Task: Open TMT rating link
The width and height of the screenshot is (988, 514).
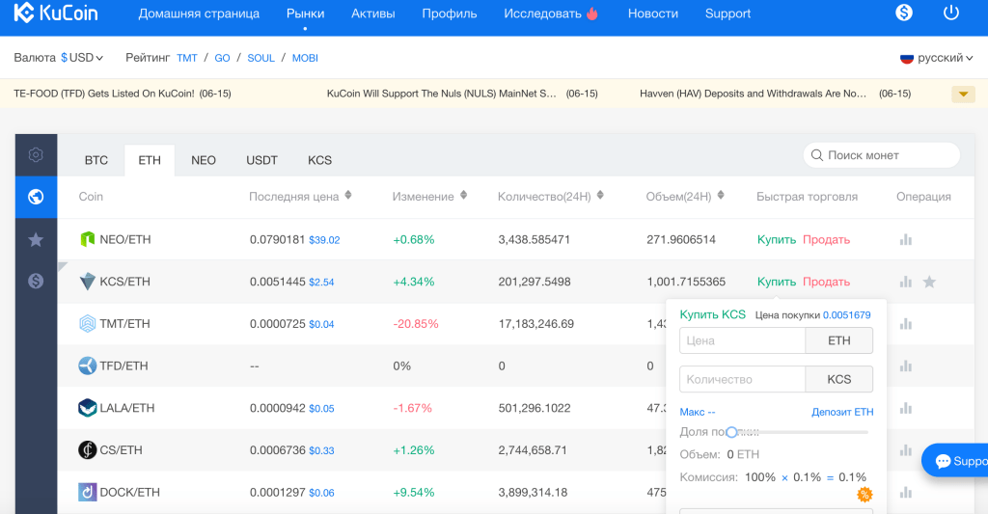Action: 187,58
